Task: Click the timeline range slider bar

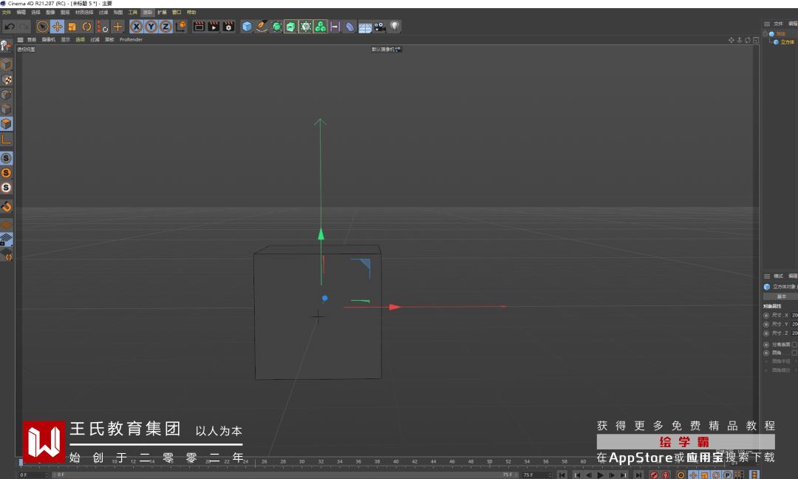Action: coord(285,475)
